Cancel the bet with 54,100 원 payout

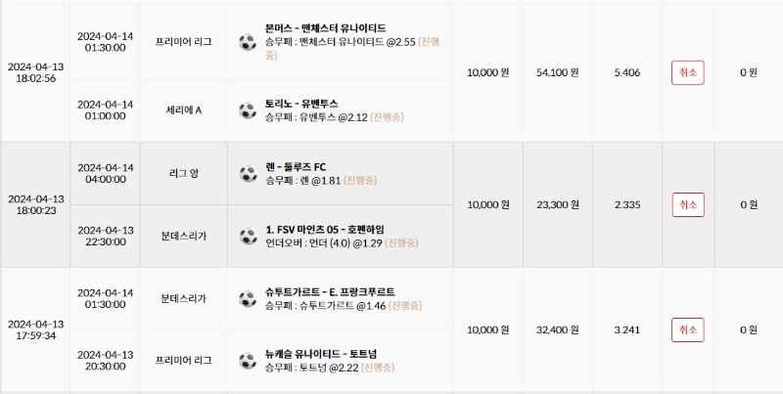(x=688, y=72)
